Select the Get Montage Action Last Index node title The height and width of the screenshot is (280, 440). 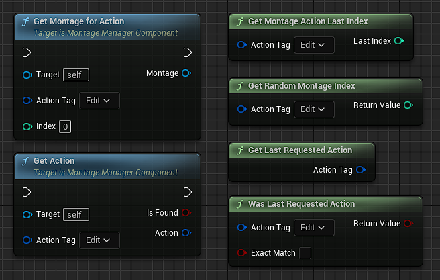[x=308, y=21]
